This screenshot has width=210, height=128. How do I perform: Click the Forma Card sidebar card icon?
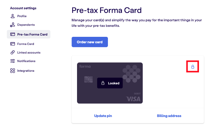click(13, 44)
